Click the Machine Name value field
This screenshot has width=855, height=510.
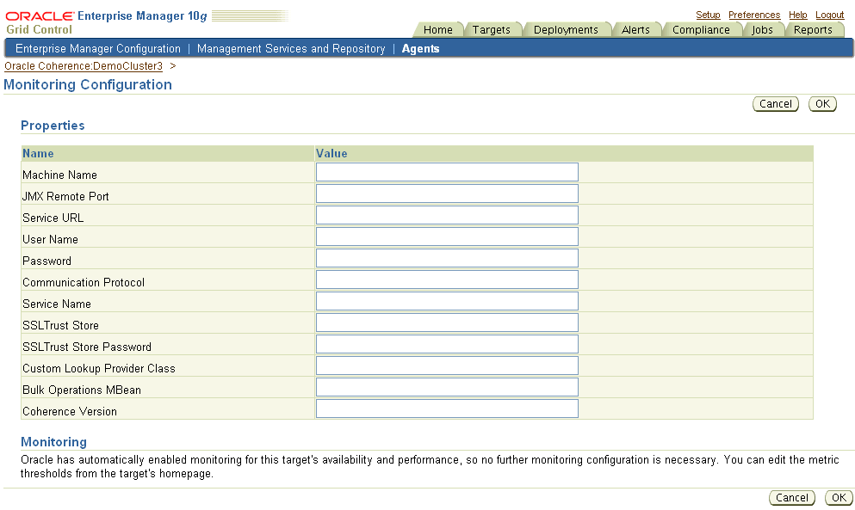pos(447,171)
